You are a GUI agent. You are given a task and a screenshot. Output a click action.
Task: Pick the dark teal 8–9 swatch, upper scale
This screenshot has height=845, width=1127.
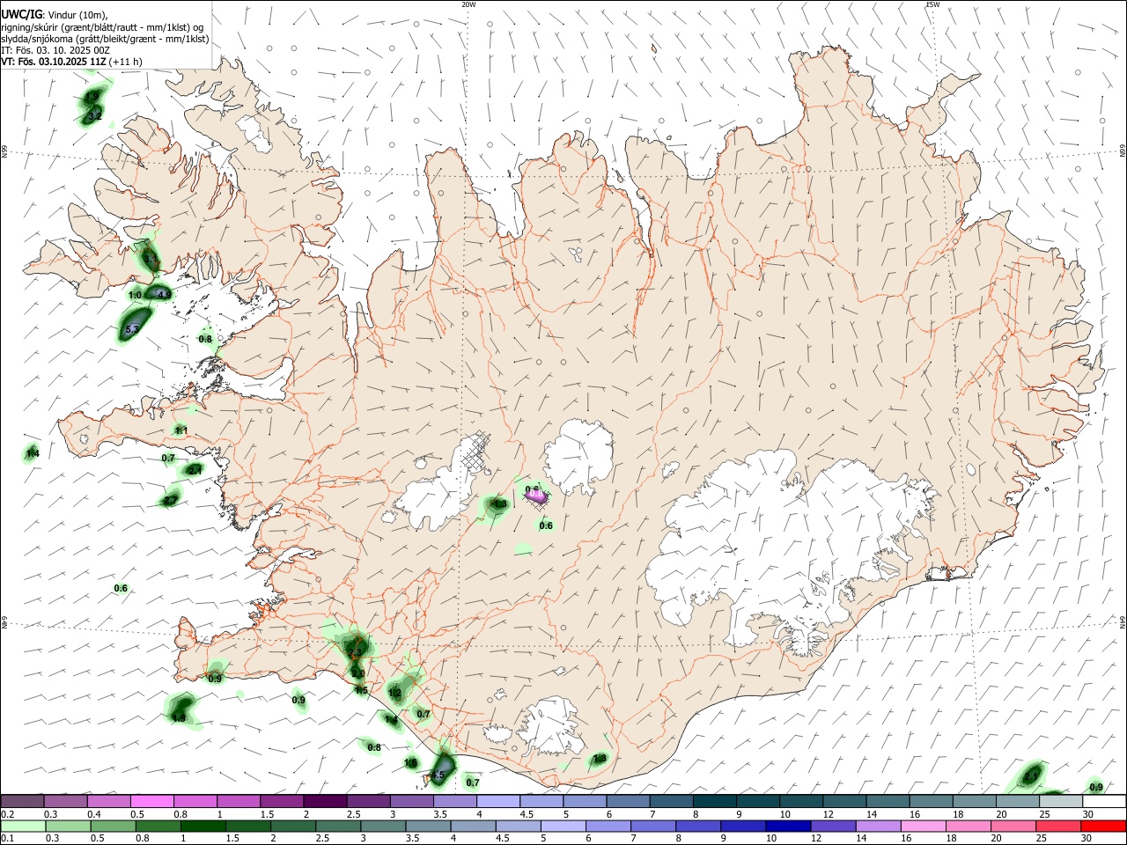click(x=714, y=801)
